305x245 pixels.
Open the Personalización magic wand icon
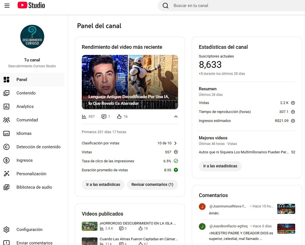[6, 174]
